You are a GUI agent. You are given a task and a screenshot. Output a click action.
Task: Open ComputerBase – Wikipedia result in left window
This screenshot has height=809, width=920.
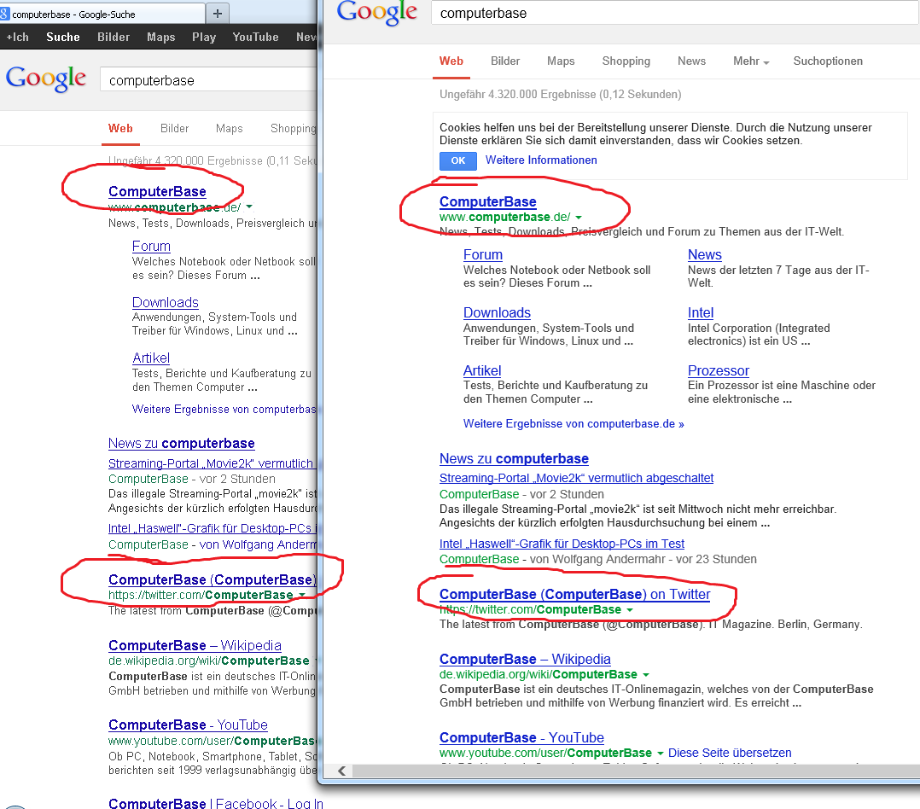tap(195, 645)
